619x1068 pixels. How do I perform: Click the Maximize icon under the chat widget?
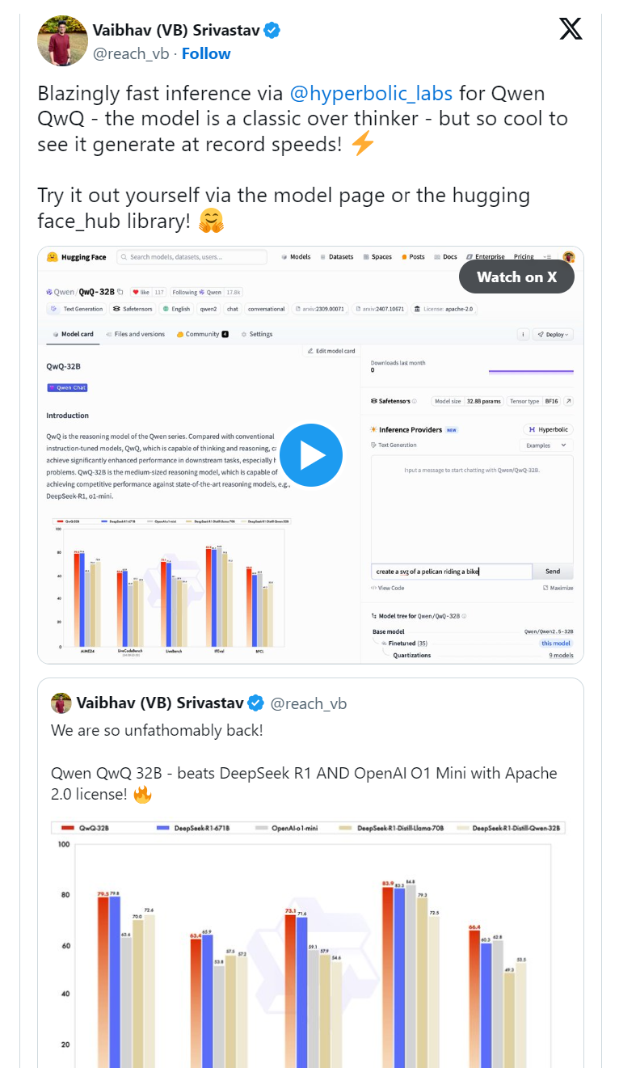coord(545,588)
